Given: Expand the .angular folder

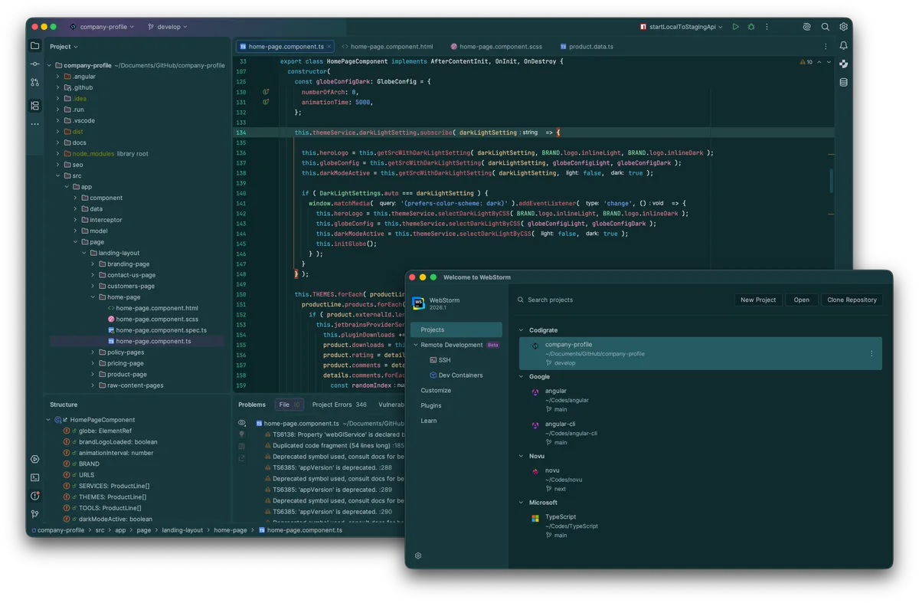Looking at the screenshot, I should [57, 77].
